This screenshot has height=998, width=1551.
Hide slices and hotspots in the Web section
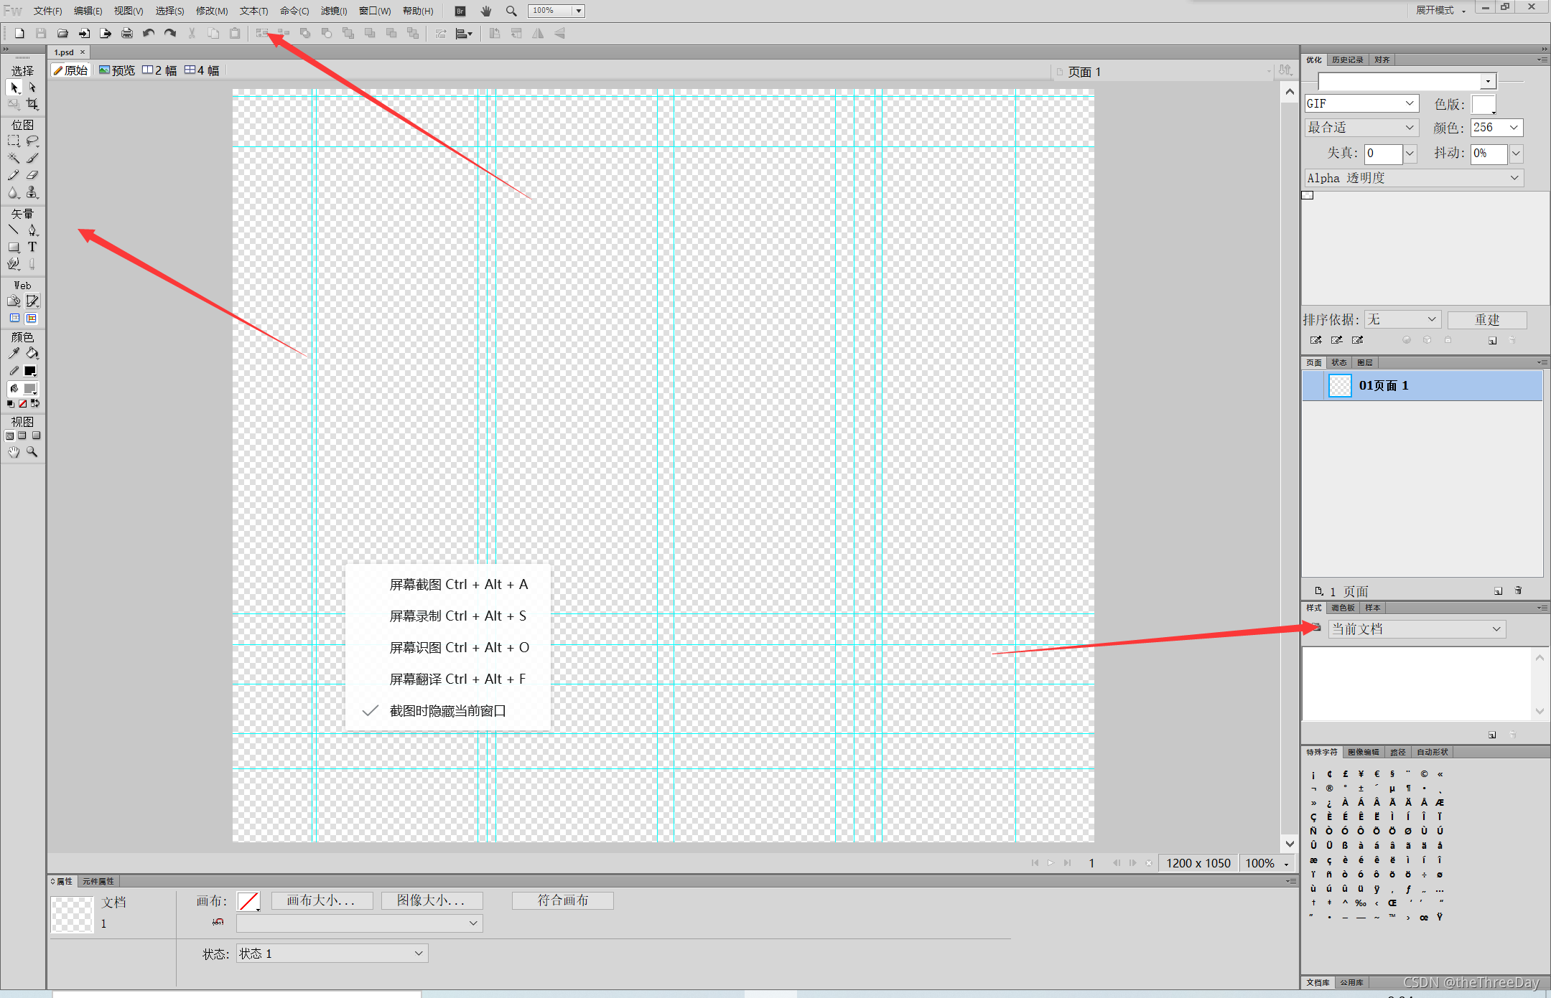[14, 319]
